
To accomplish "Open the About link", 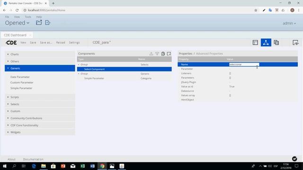I will coord(11,159).
